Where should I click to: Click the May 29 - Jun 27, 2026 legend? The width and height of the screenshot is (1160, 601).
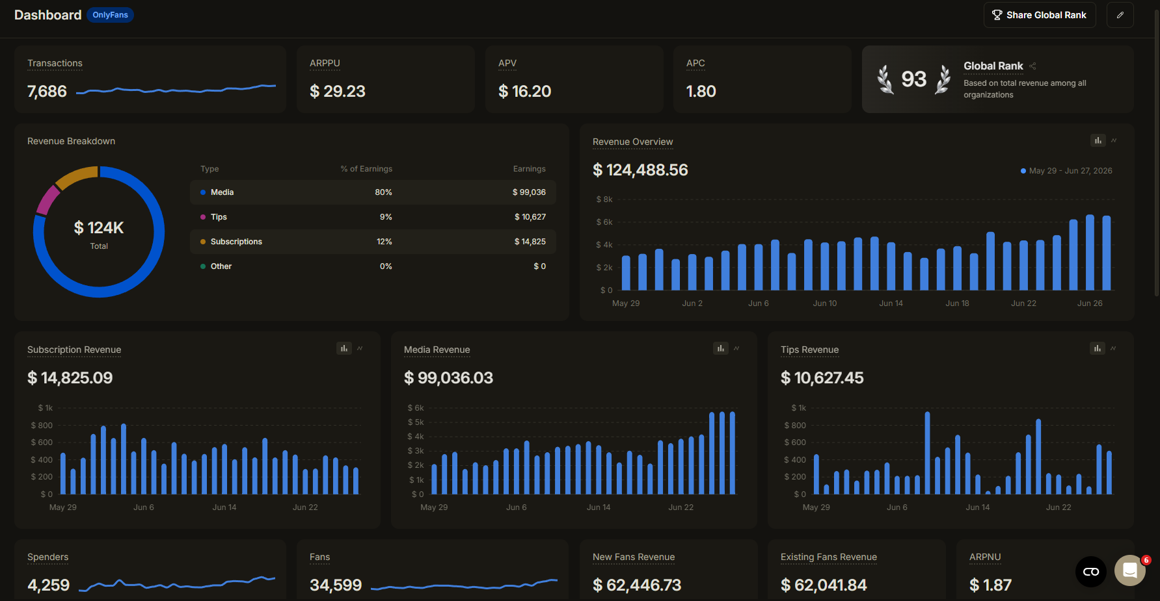(1066, 171)
